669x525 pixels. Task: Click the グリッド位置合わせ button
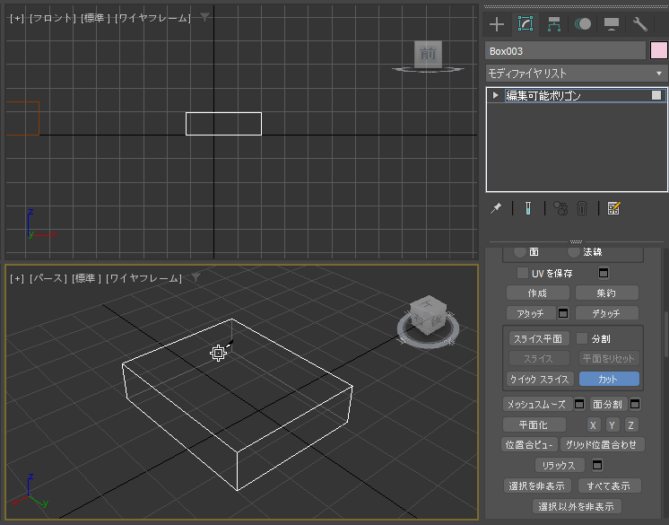click(x=602, y=445)
